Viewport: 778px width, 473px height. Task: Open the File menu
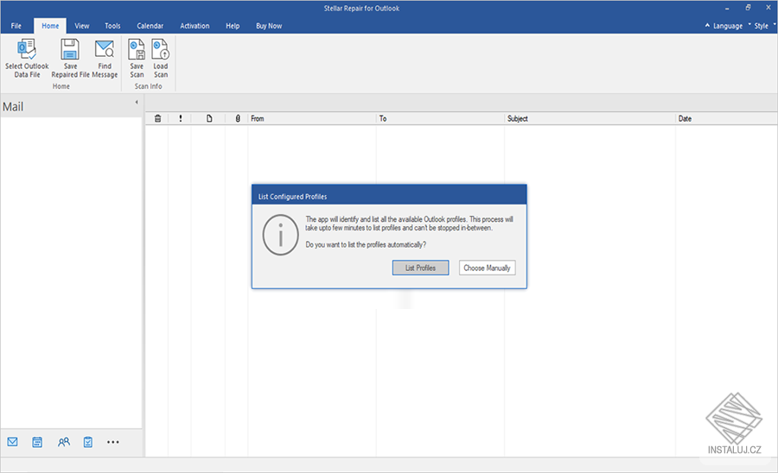[16, 26]
